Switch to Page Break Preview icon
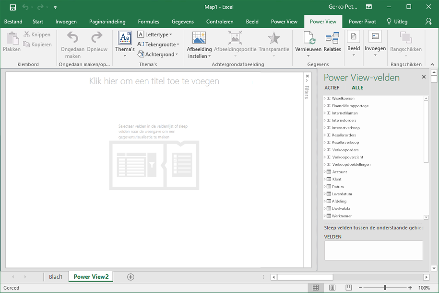This screenshot has height=293, width=439. pos(349,288)
